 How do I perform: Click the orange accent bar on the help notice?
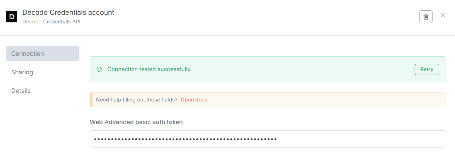pos(91,100)
